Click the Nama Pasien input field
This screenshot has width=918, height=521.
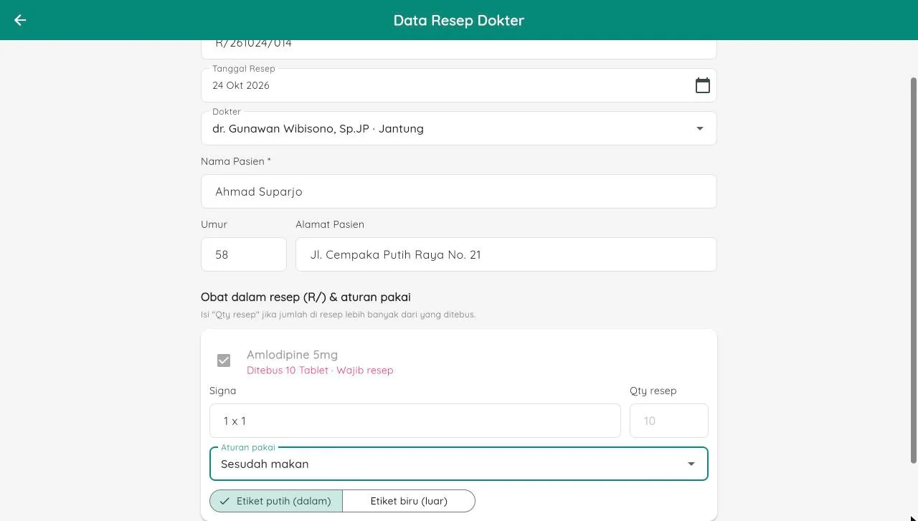click(459, 191)
